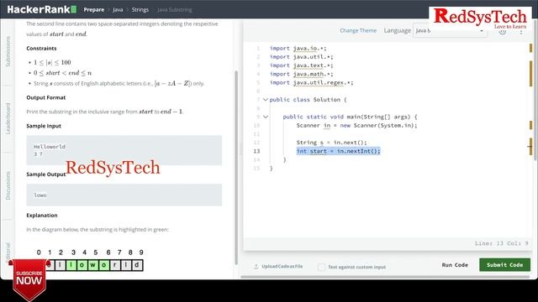Go to the Java breadcrumb
Viewport: 538px width, 302px height.
[118, 9]
